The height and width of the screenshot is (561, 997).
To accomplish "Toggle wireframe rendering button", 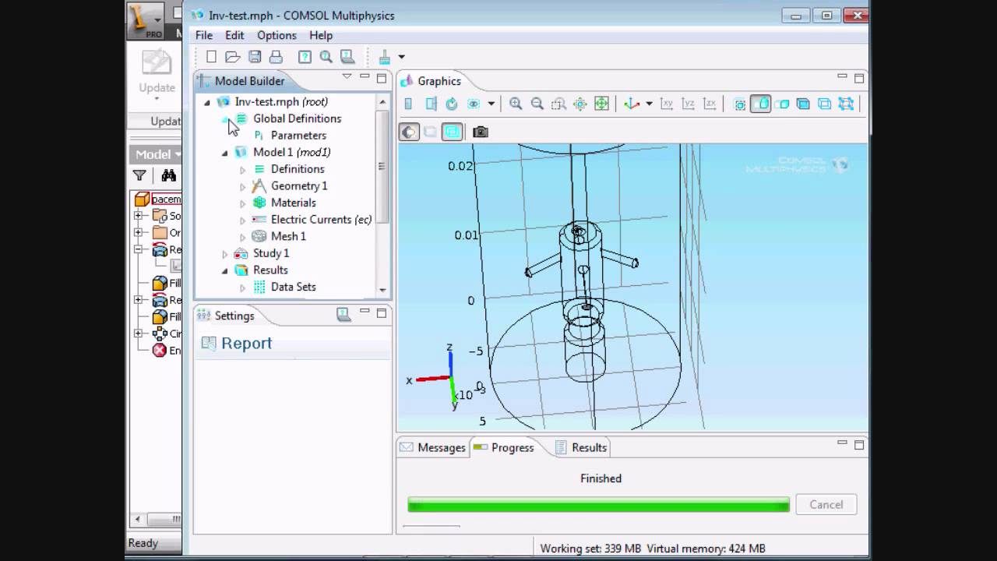I will pyautogui.click(x=452, y=132).
